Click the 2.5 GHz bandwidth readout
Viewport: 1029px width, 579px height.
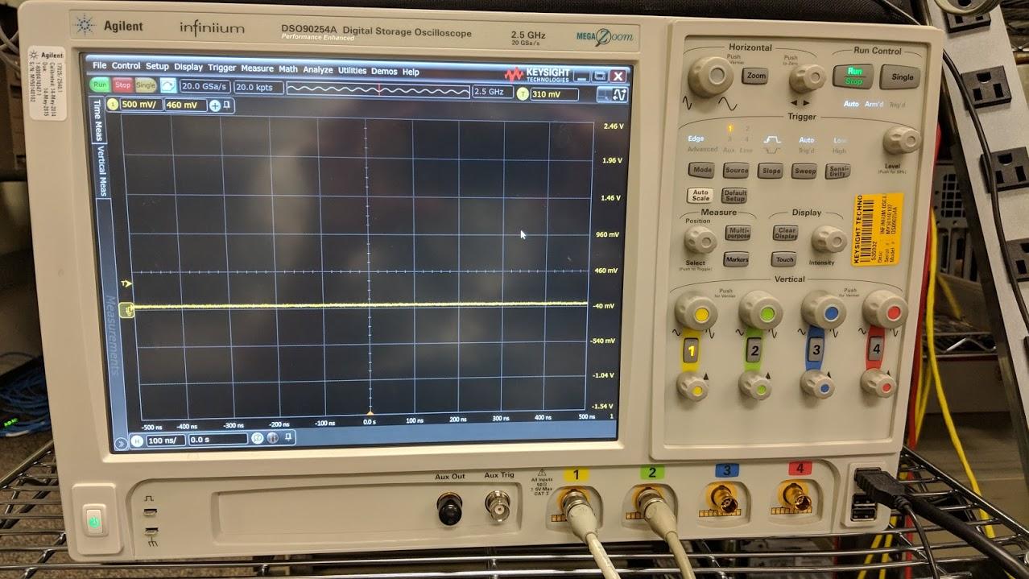click(x=493, y=93)
